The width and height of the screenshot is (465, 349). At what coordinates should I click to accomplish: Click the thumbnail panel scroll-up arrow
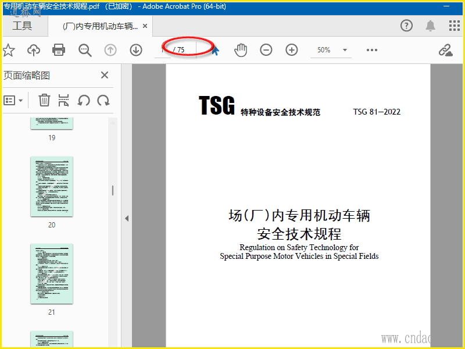tap(113, 123)
